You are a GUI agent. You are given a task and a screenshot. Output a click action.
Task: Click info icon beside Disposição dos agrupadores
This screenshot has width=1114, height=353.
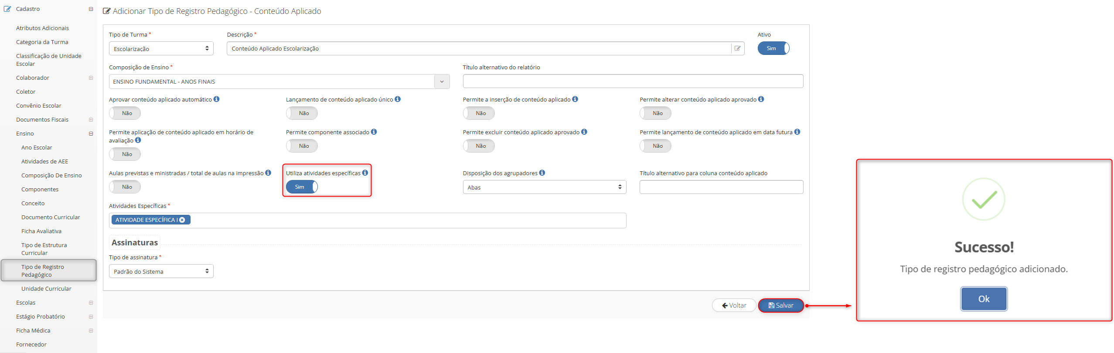542,173
